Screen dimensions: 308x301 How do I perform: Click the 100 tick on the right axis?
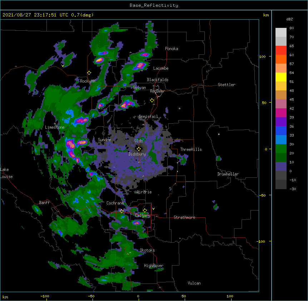(x=262, y=56)
